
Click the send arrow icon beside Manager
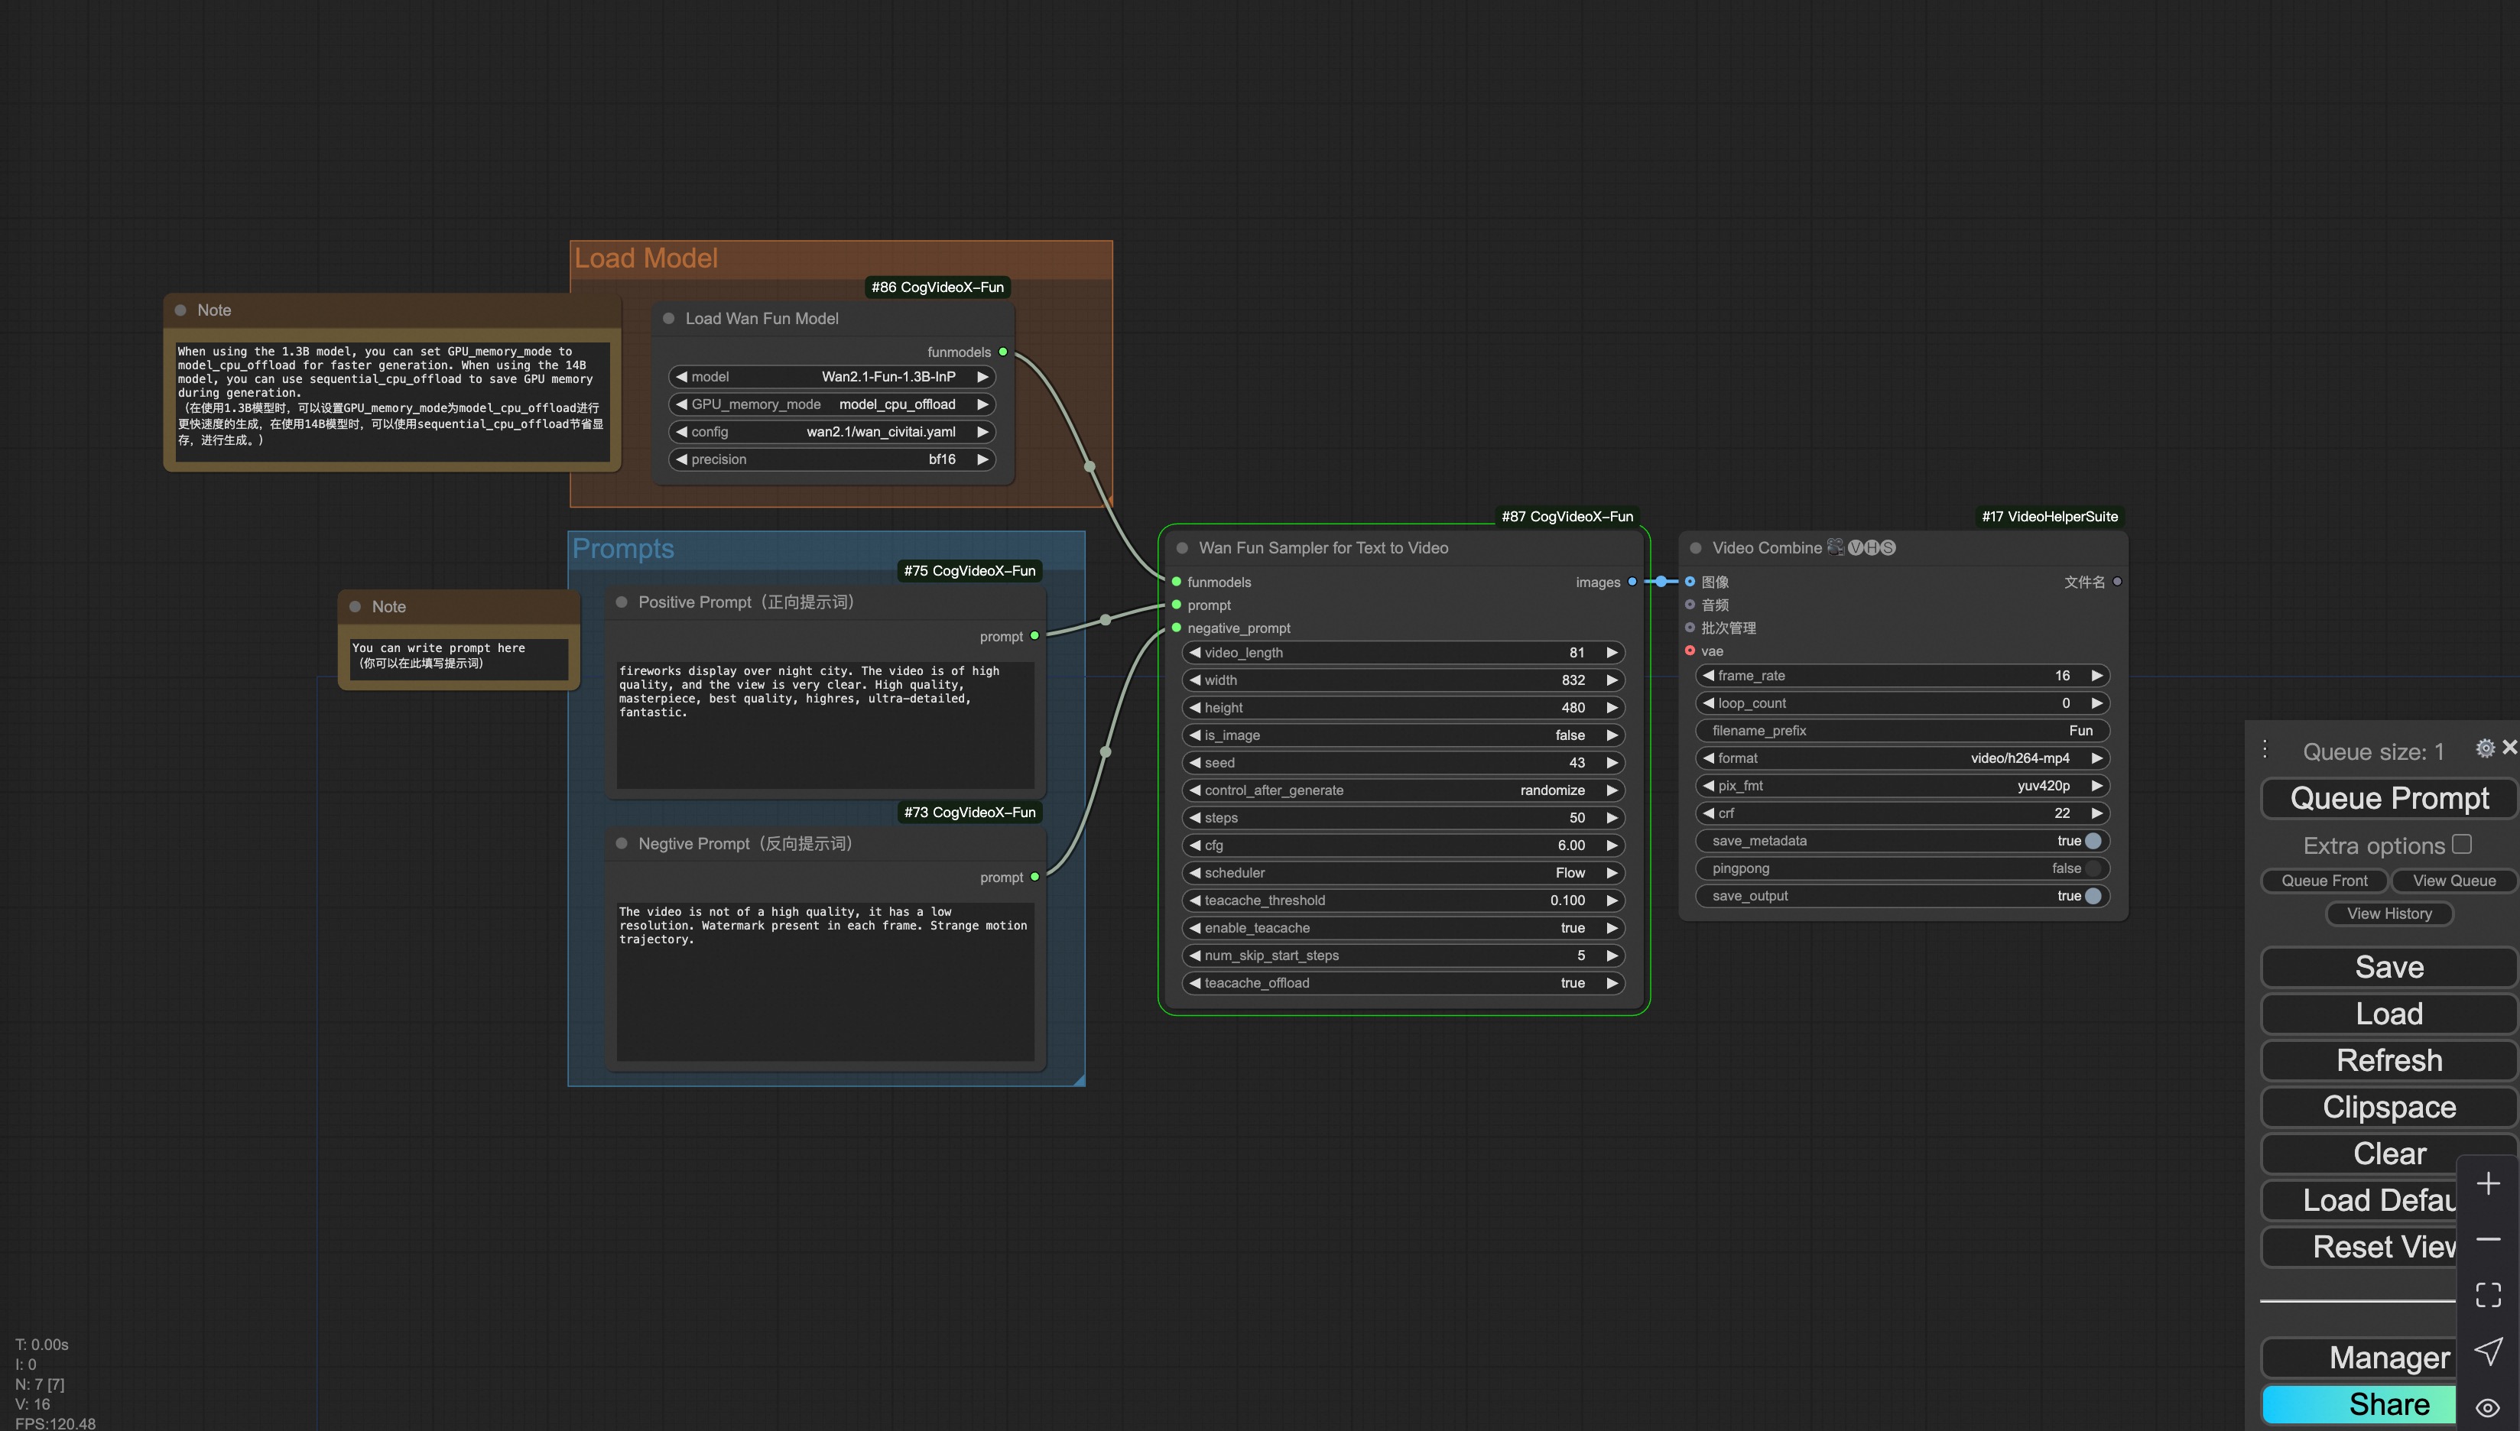coord(2489,1351)
